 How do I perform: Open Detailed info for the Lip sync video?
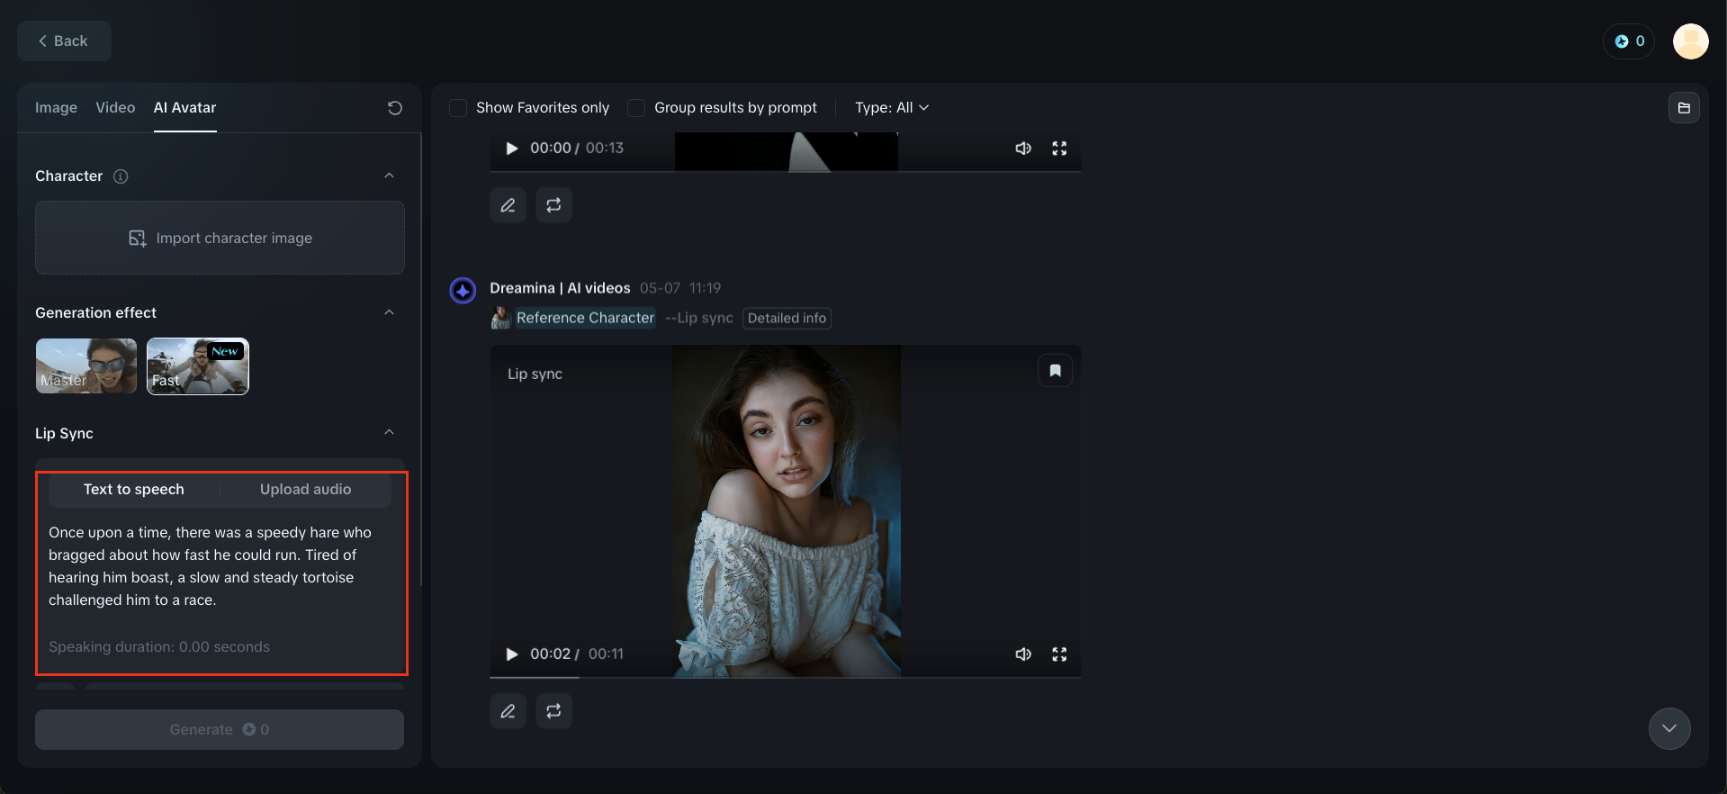tap(787, 318)
